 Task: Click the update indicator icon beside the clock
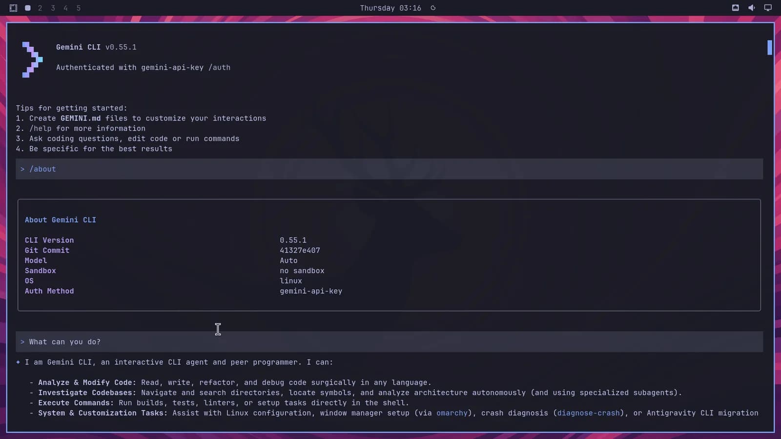(433, 8)
